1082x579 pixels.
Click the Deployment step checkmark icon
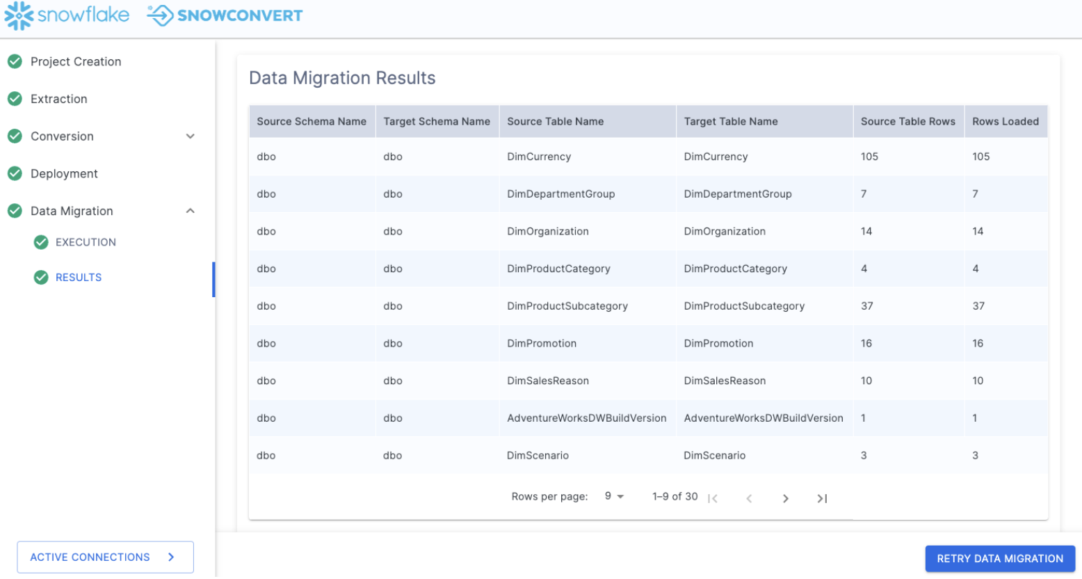click(x=15, y=173)
